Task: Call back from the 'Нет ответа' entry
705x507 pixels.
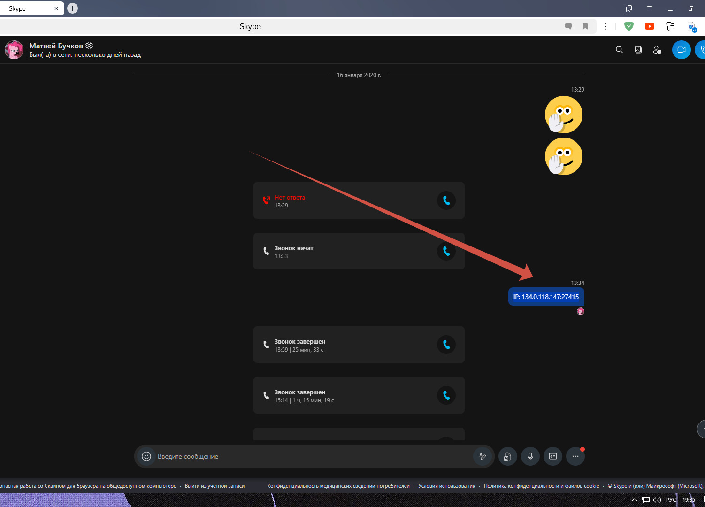Action: [x=446, y=200]
